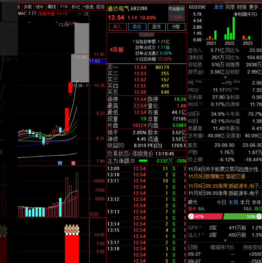Image resolution: width=262 pixels, height=263 pixels.
Task: Click the green 主力净额 flow bar
Action: tap(143, 161)
